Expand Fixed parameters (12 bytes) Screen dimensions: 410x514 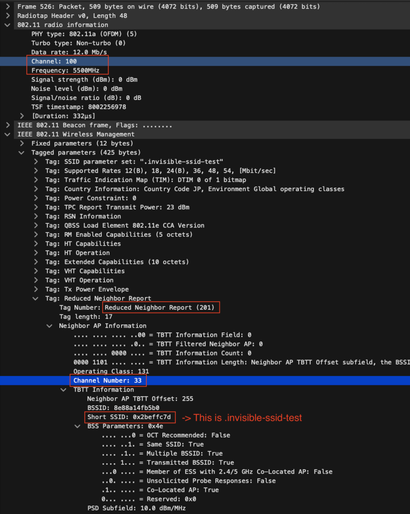22,143
